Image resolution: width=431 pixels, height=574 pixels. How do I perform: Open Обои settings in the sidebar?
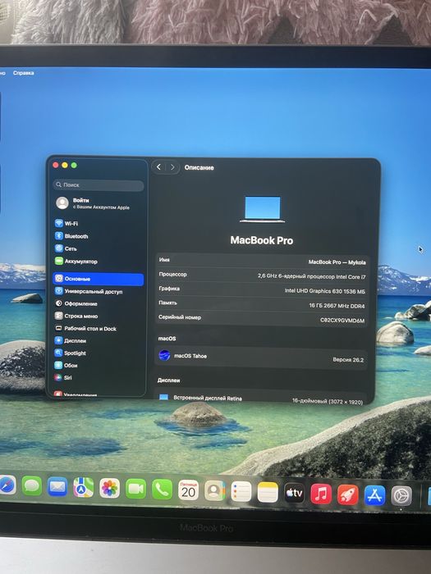(66, 366)
